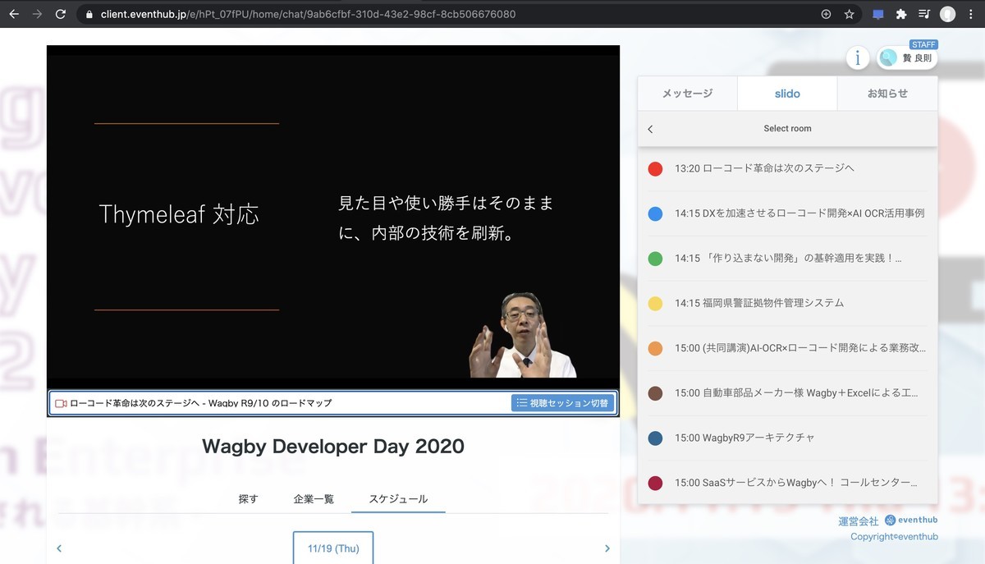
Task: Open the blue screen extension icon
Action: 878,14
